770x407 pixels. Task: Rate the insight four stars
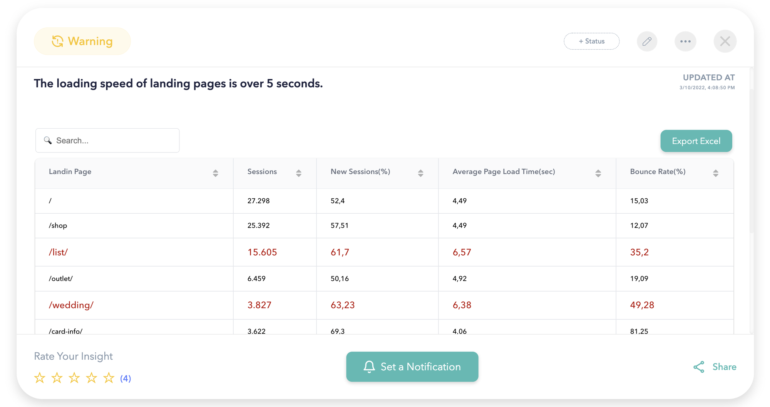pyautogui.click(x=91, y=378)
